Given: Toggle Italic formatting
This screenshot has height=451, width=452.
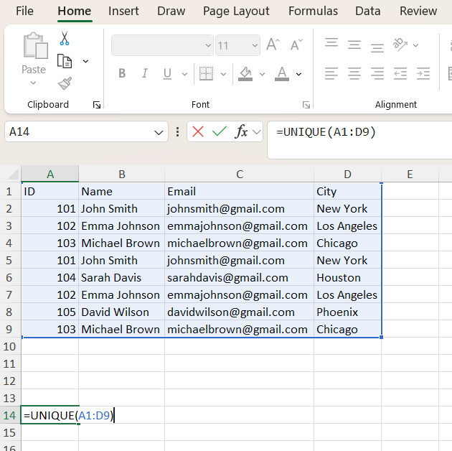Looking at the screenshot, I should (145, 73).
